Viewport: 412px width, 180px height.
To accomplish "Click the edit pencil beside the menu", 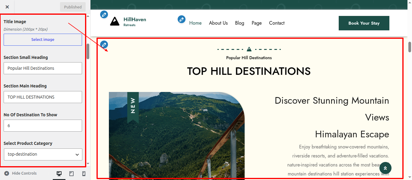I will 182,20.
